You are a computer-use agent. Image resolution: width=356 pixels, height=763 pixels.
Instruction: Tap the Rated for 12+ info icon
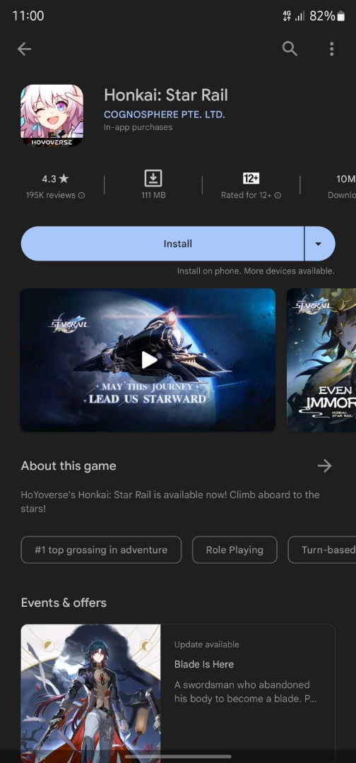coord(278,195)
